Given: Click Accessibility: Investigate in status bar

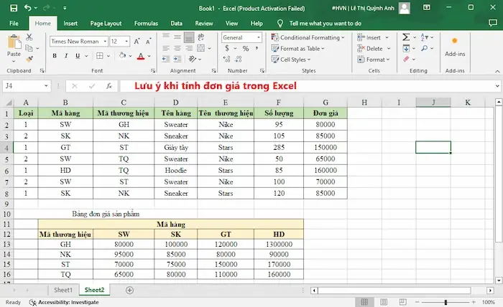Looking at the screenshot, I should (64, 302).
